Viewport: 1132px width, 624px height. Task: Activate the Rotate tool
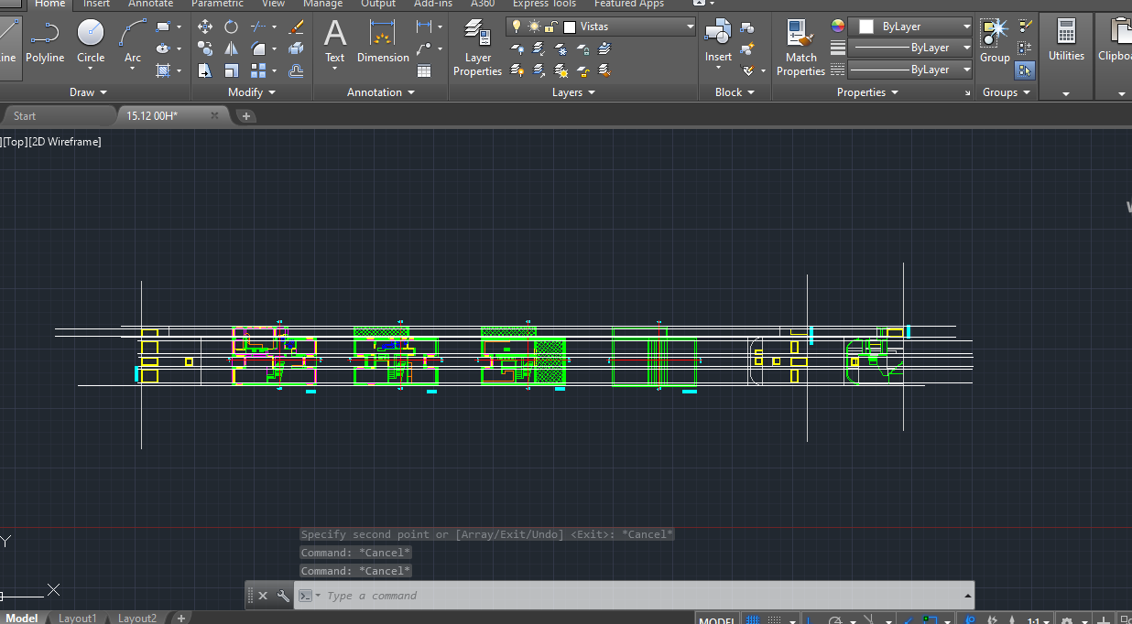coord(232,27)
